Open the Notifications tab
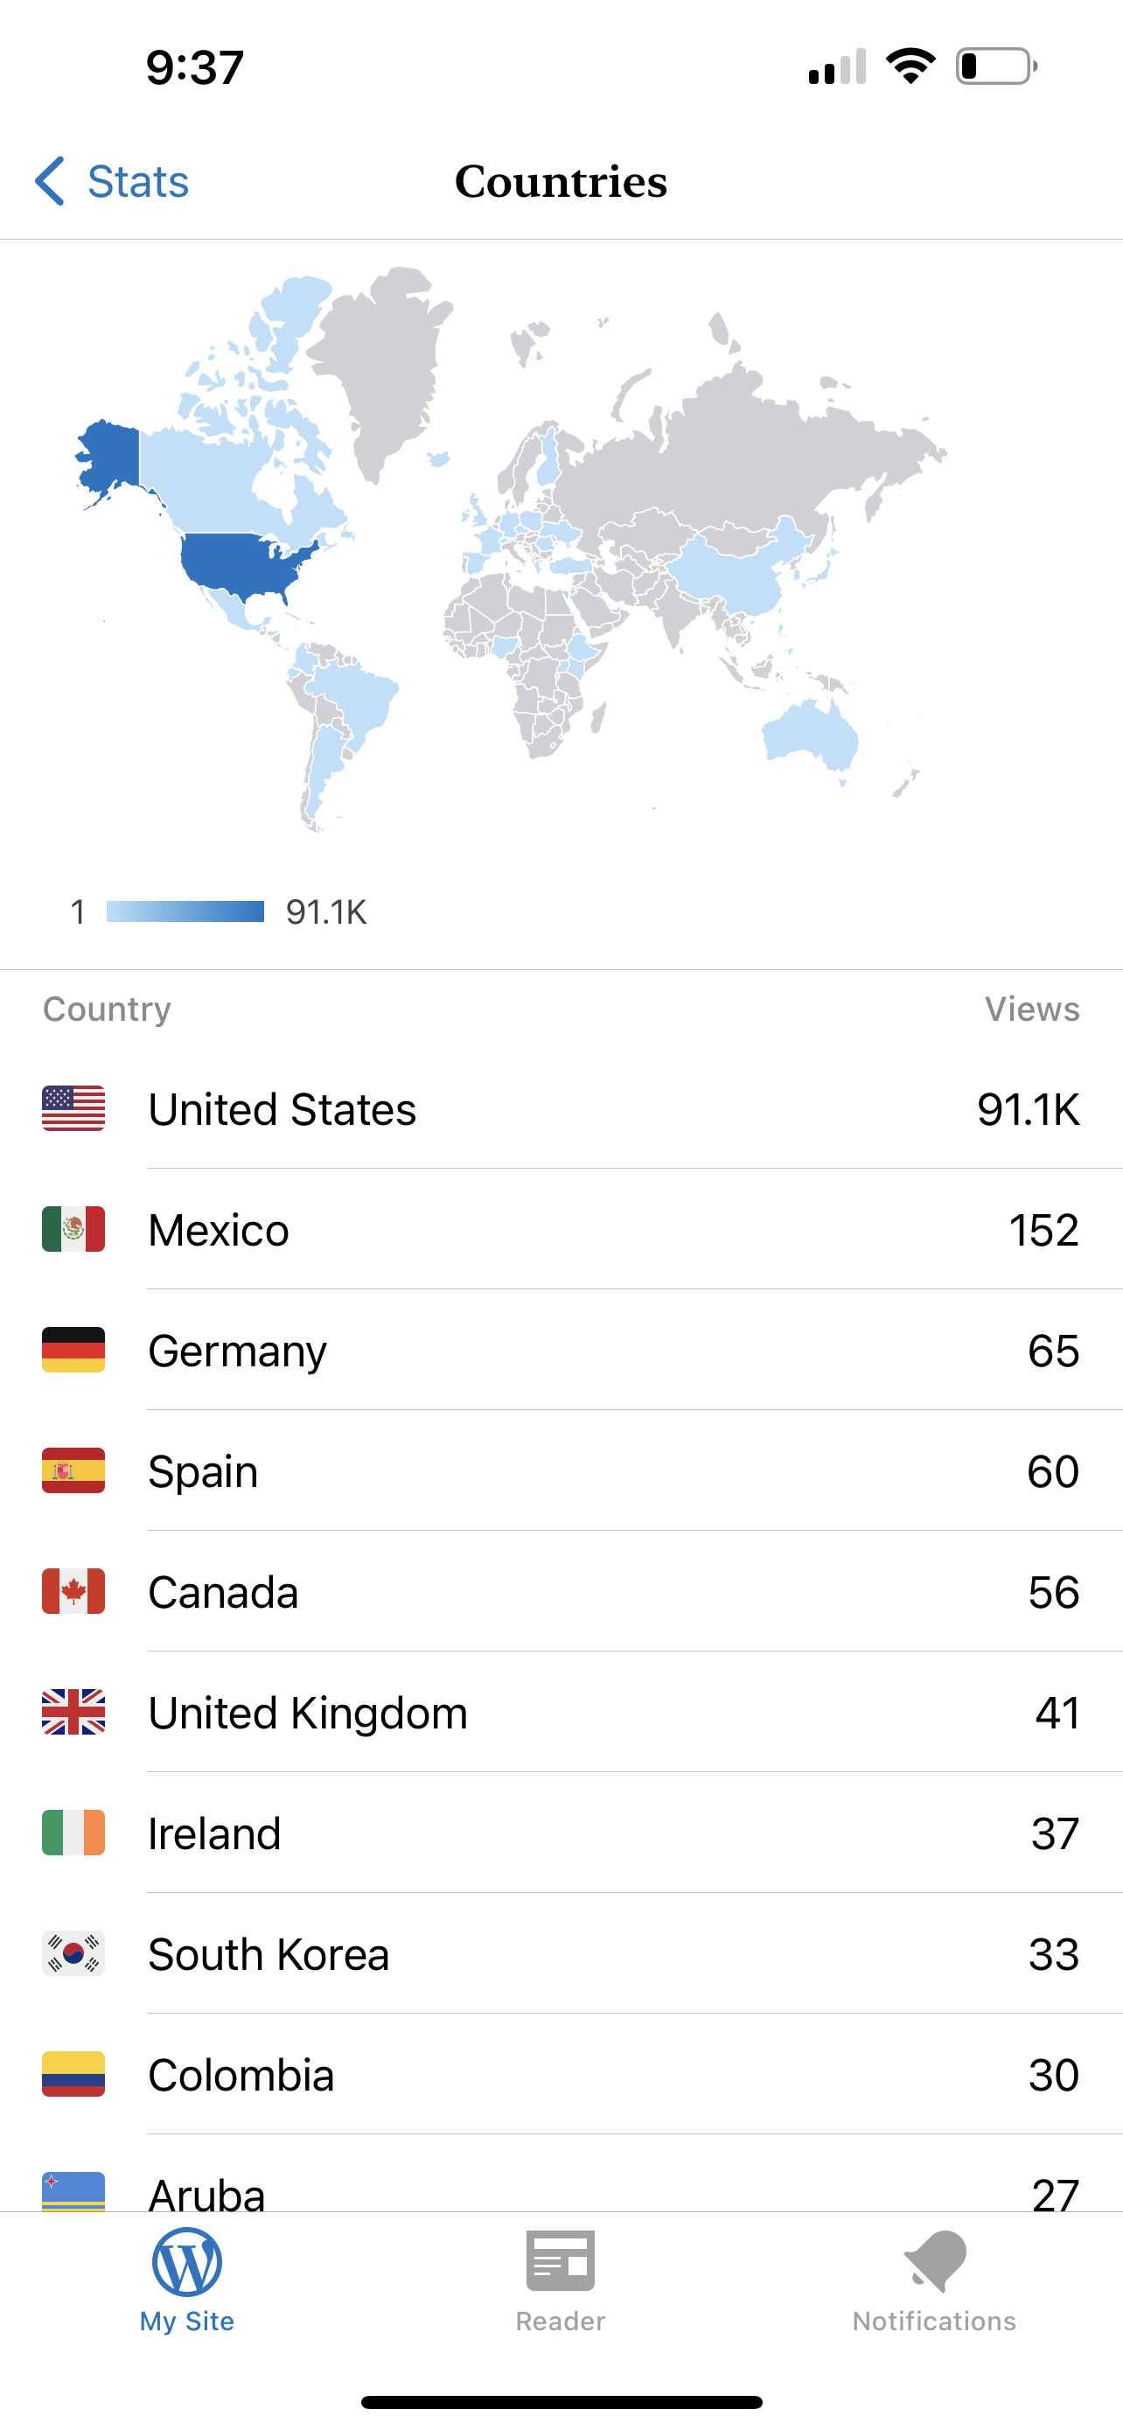Viewport: 1123px width, 2430px height. coord(933,2279)
